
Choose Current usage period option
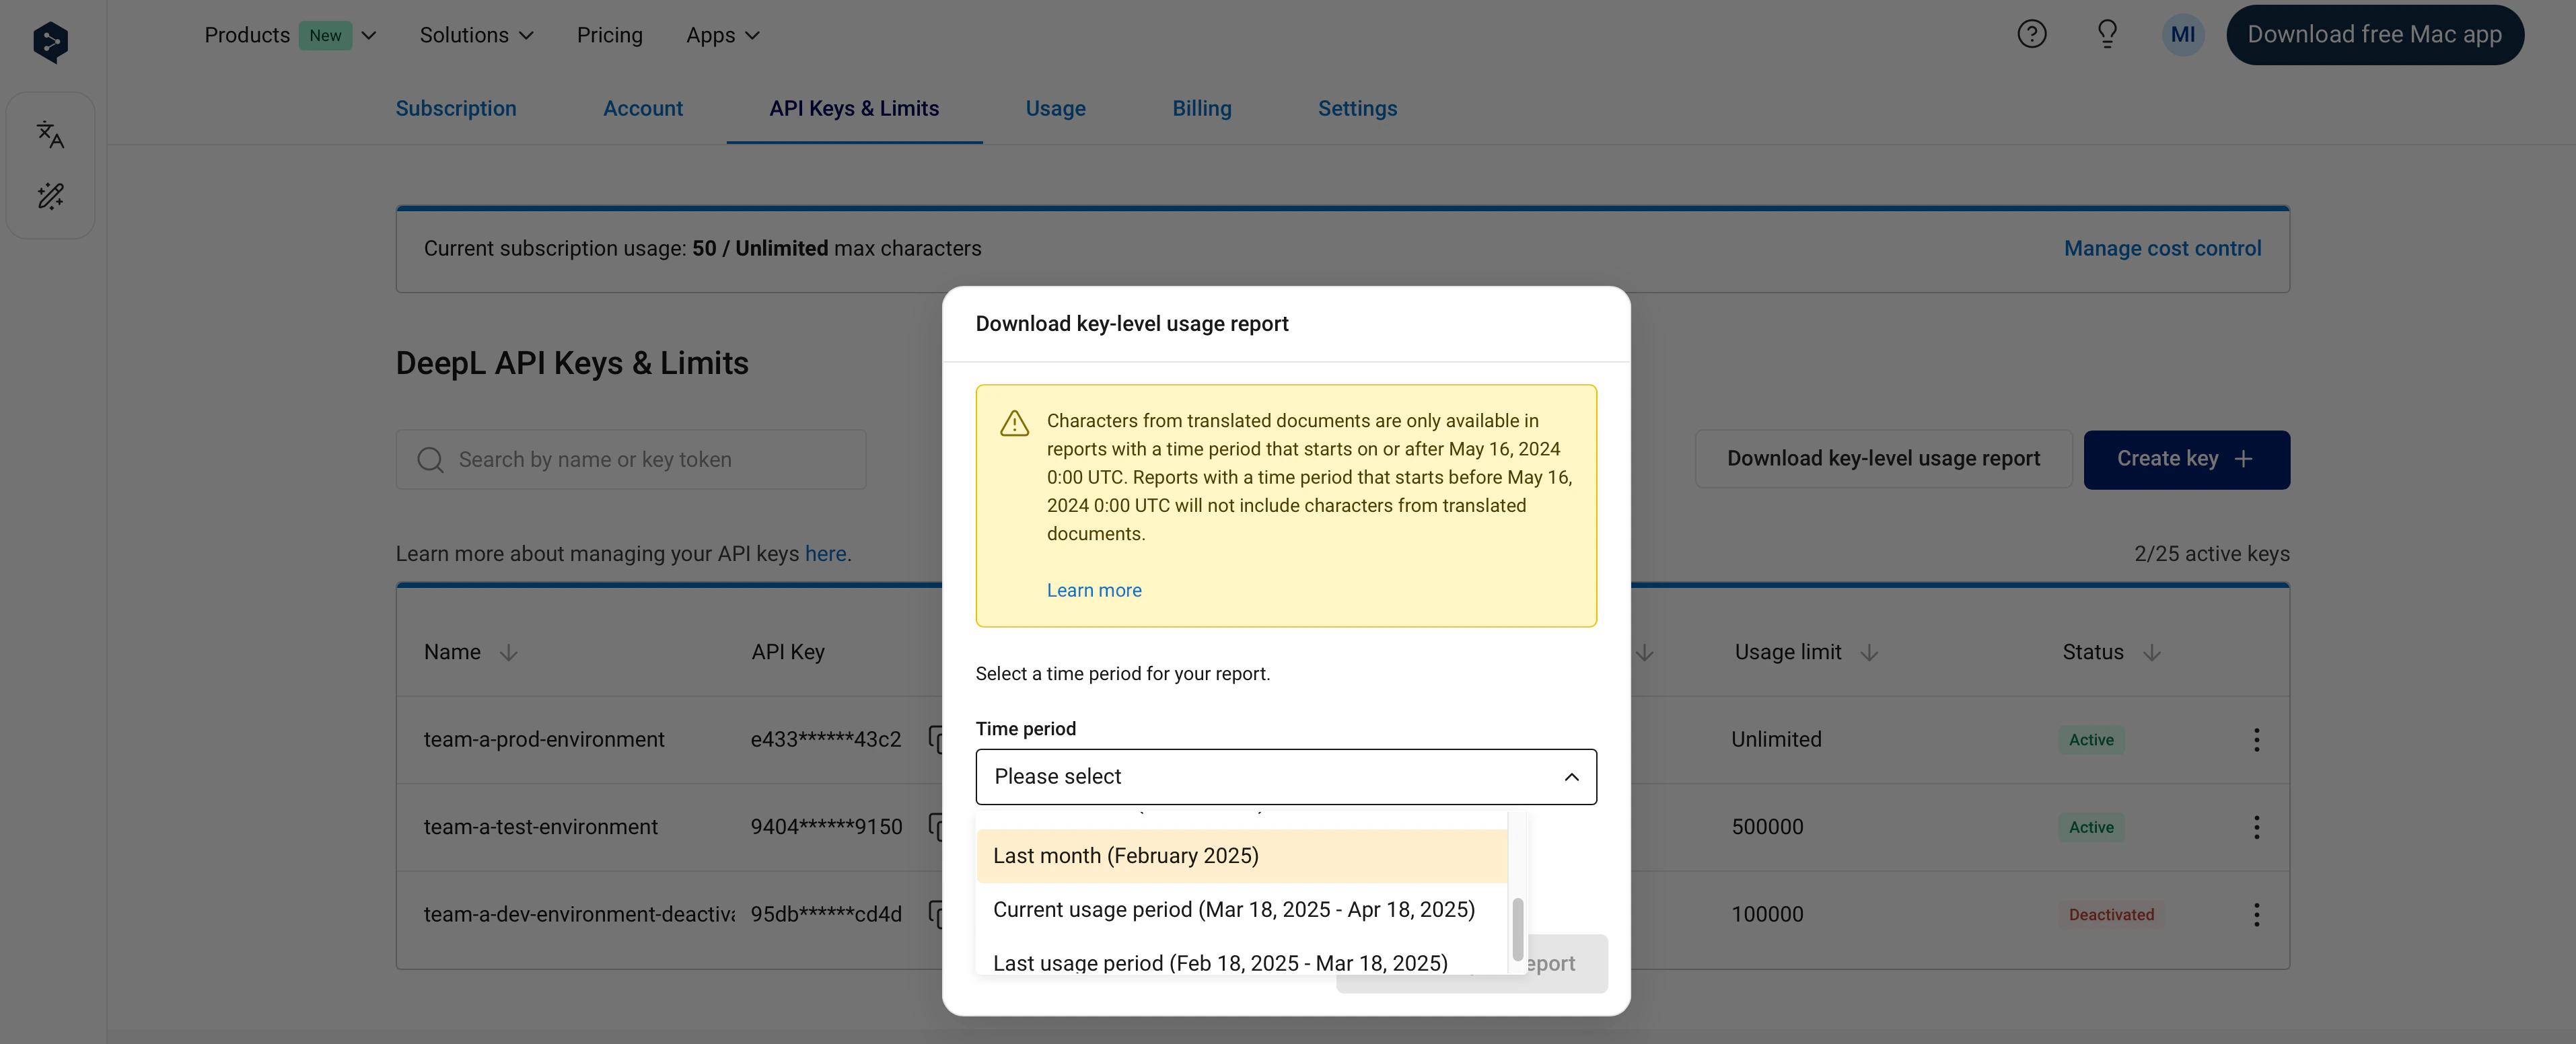coord(1233,910)
